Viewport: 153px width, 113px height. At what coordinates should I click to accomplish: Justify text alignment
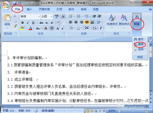(x=87, y=22)
